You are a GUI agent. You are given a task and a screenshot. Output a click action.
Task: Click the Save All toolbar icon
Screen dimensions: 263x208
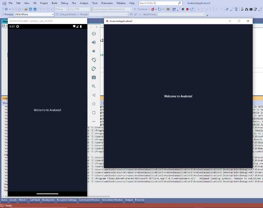(x=35, y=9)
